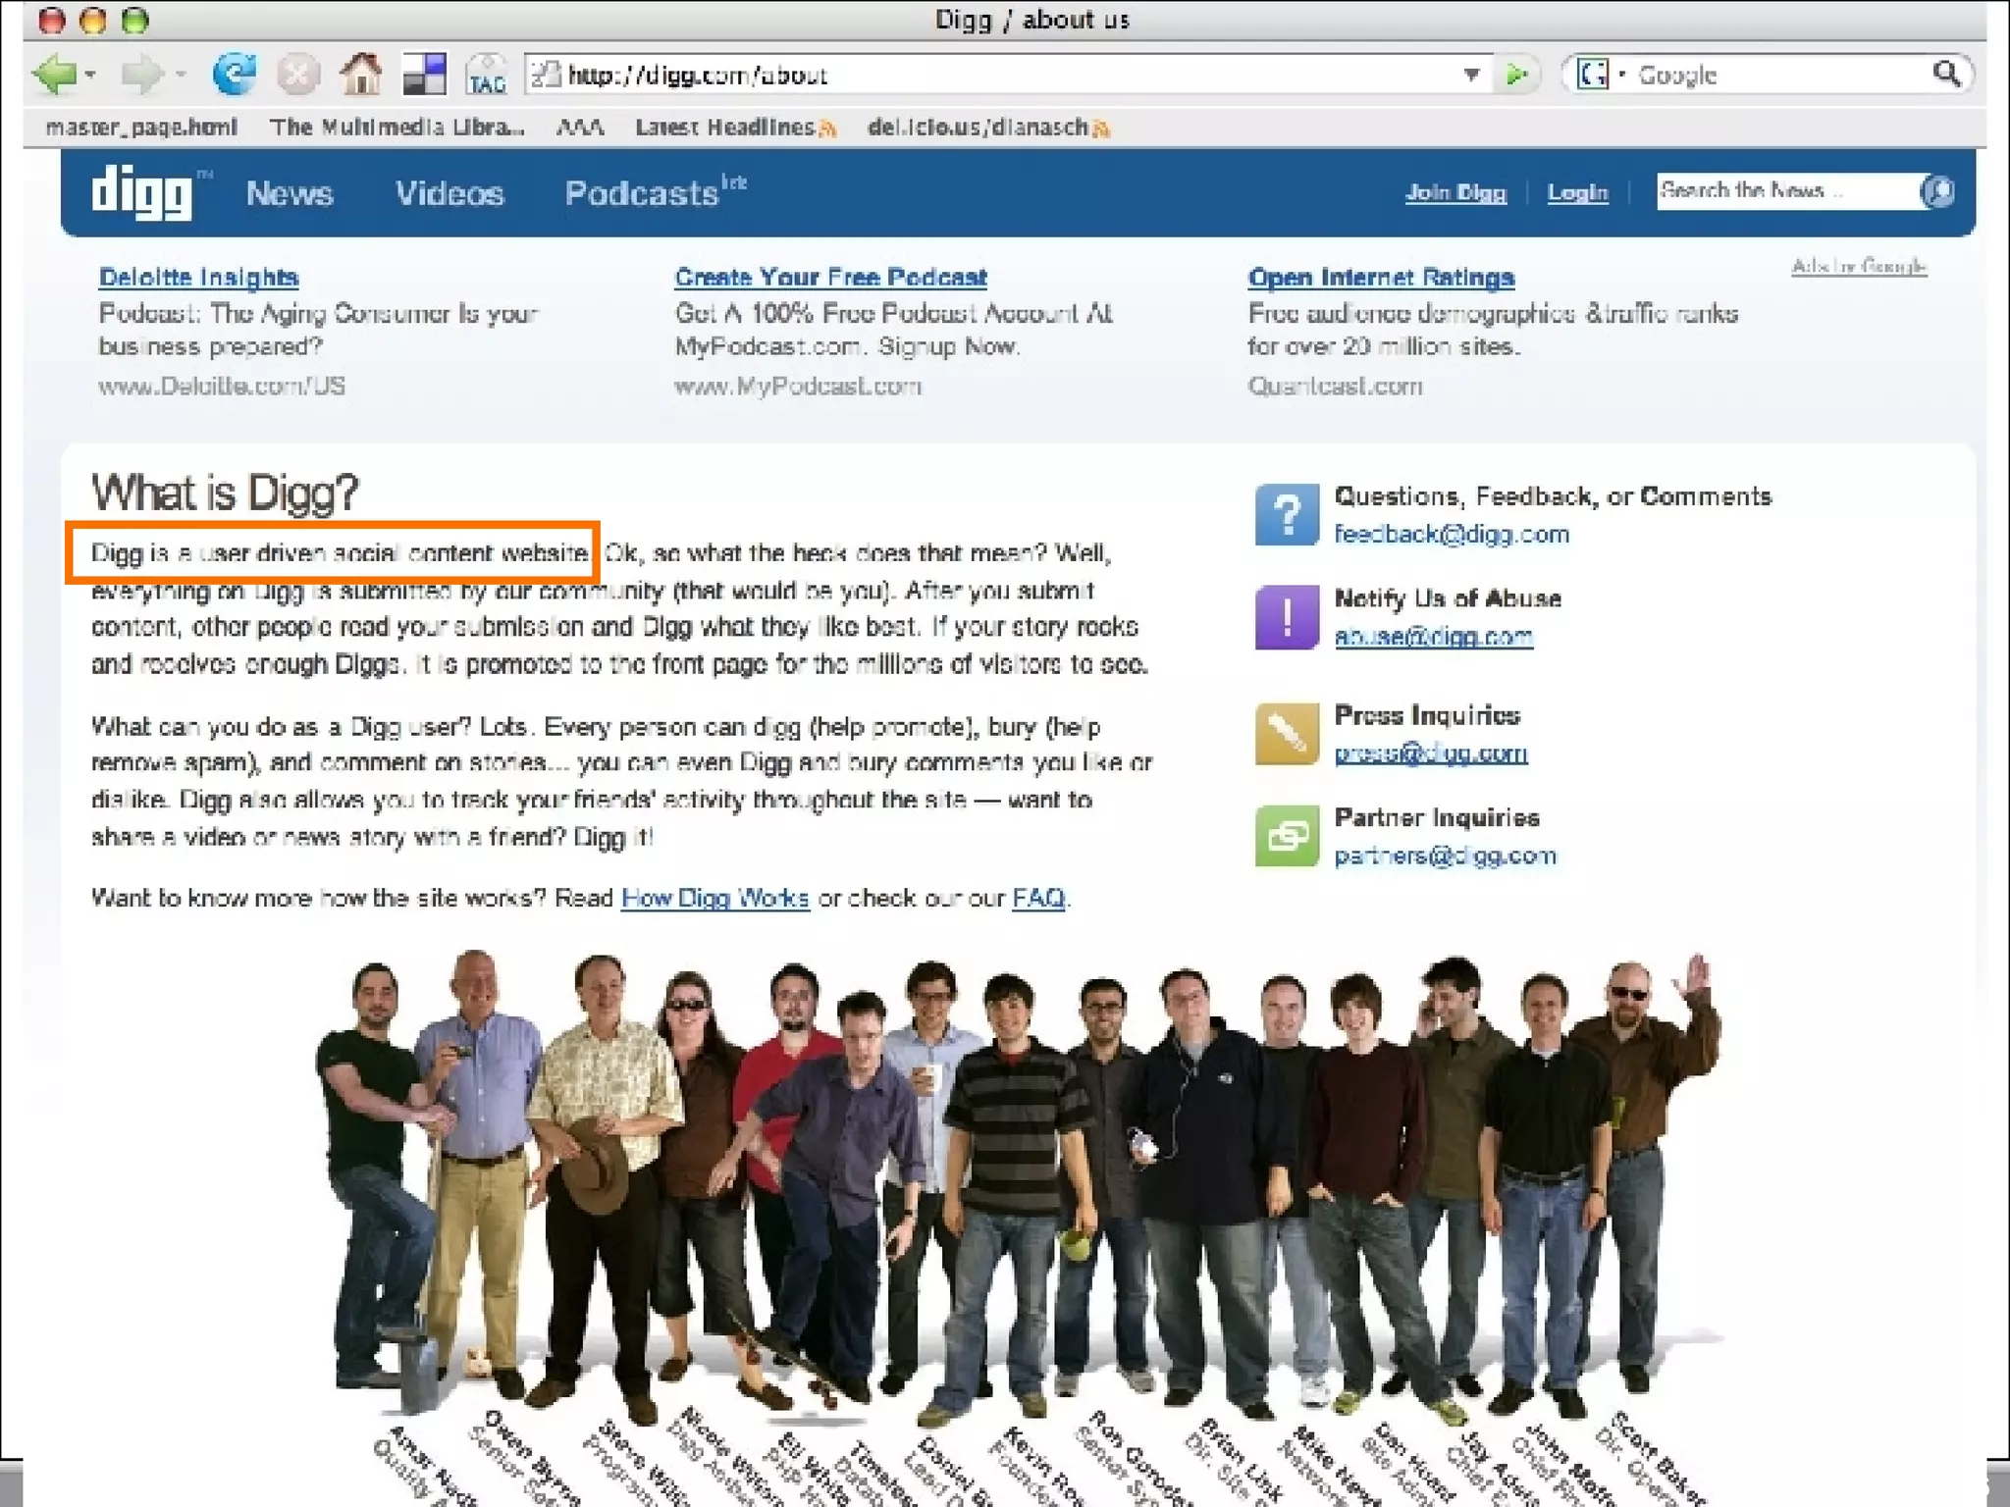The image size is (2010, 1507).
Task: Expand the address bar URL dropdown
Action: (1471, 75)
